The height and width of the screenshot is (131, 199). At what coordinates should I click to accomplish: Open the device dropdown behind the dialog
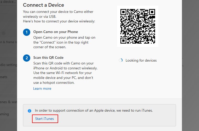coord(8,1)
